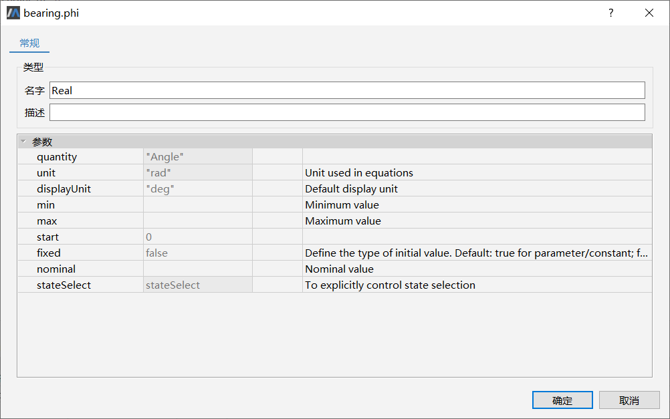Open the displayUnit value "deg" cell
The width and height of the screenshot is (670, 419).
click(x=197, y=188)
